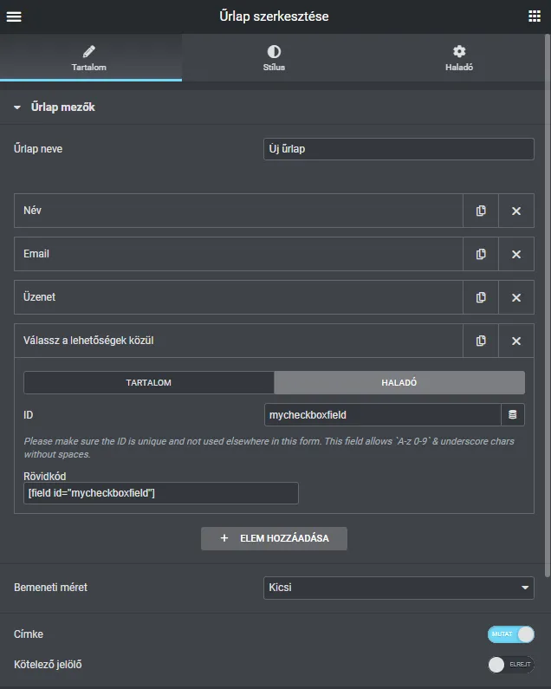Switch to the Stílus tab
551x689 pixels.
click(x=274, y=57)
